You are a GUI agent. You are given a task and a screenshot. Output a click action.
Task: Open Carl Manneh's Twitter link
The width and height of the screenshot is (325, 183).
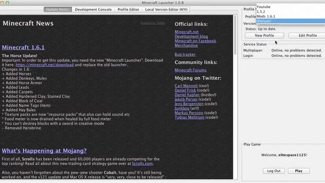pyautogui.click(x=186, y=86)
